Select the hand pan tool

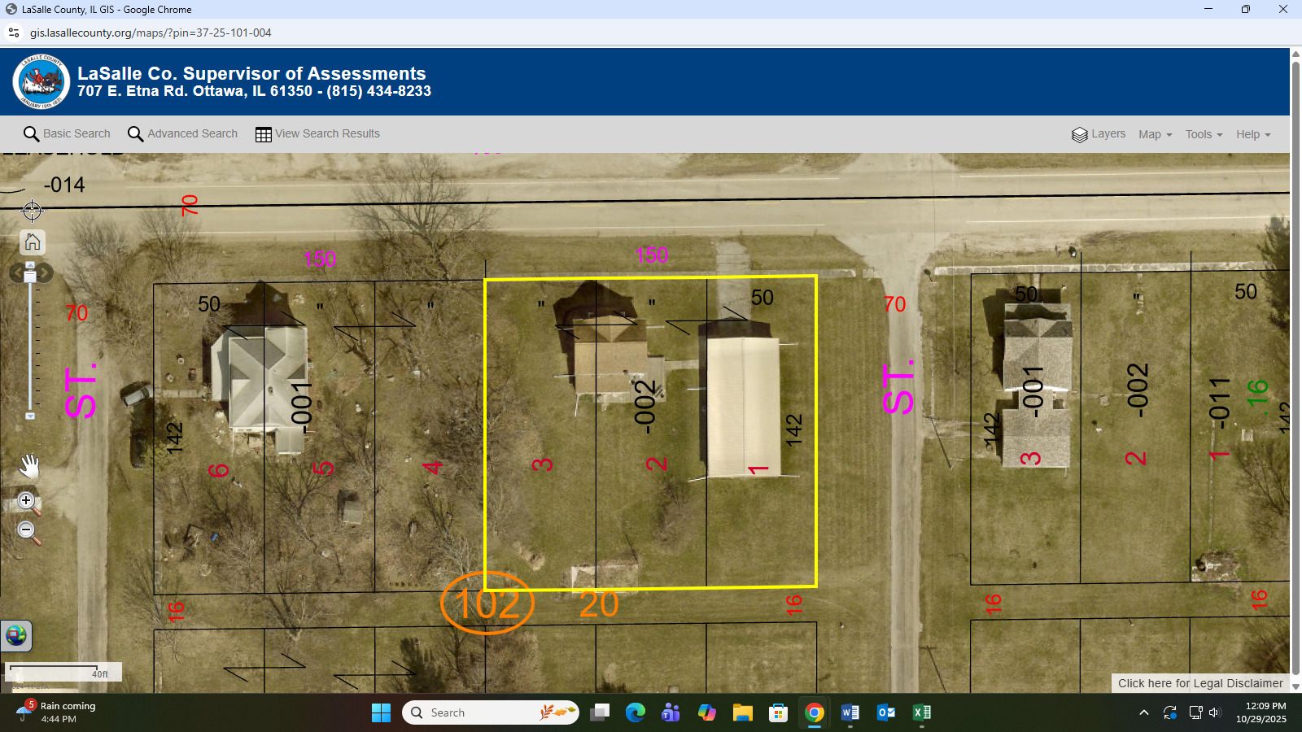point(30,465)
